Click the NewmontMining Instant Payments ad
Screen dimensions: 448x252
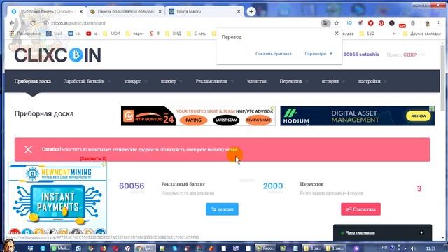pyautogui.click(x=57, y=198)
